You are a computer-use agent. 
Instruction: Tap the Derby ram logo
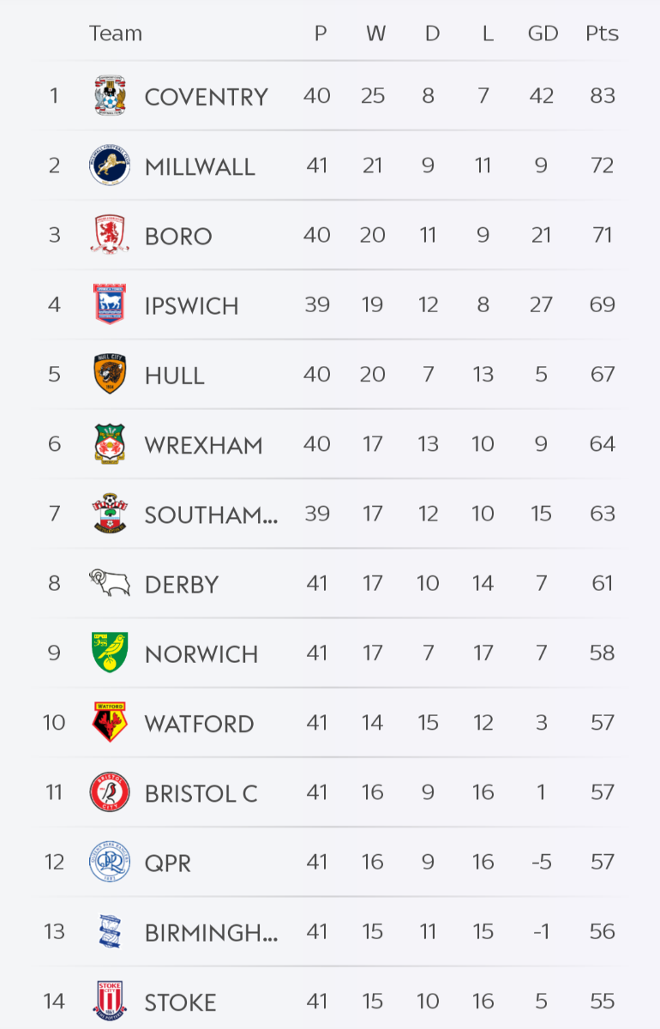pos(110,583)
